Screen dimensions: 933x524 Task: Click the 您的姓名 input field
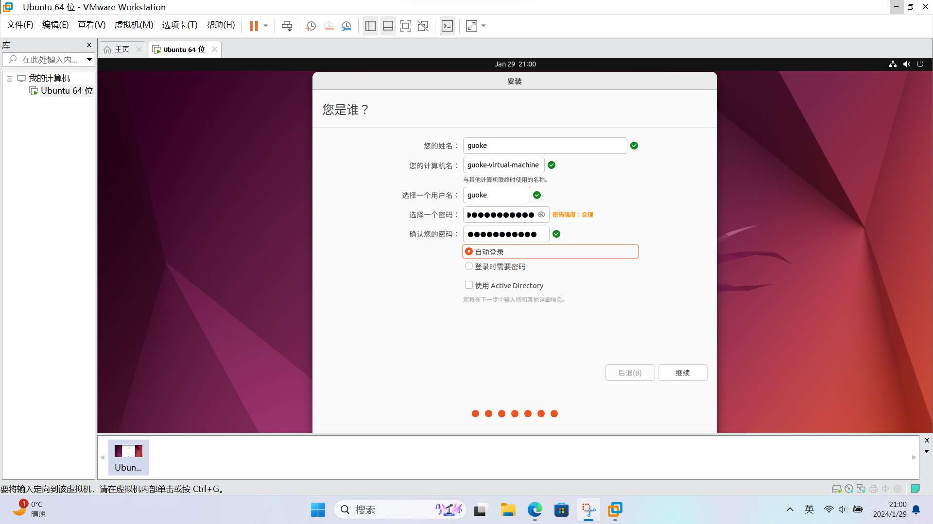tap(545, 146)
